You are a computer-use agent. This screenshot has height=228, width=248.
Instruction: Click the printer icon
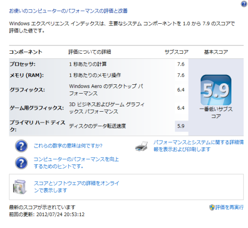point(142,146)
